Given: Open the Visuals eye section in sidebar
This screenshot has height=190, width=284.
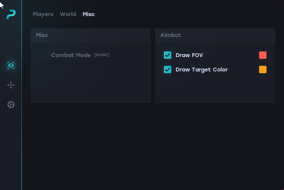Looking at the screenshot, I should (11, 65).
